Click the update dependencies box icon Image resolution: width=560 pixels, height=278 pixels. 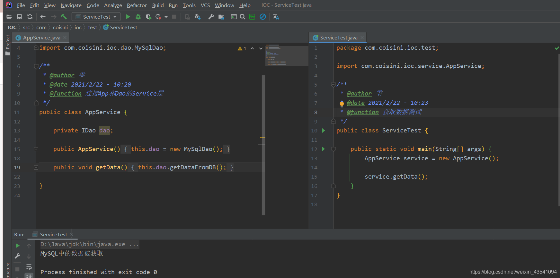click(x=198, y=17)
